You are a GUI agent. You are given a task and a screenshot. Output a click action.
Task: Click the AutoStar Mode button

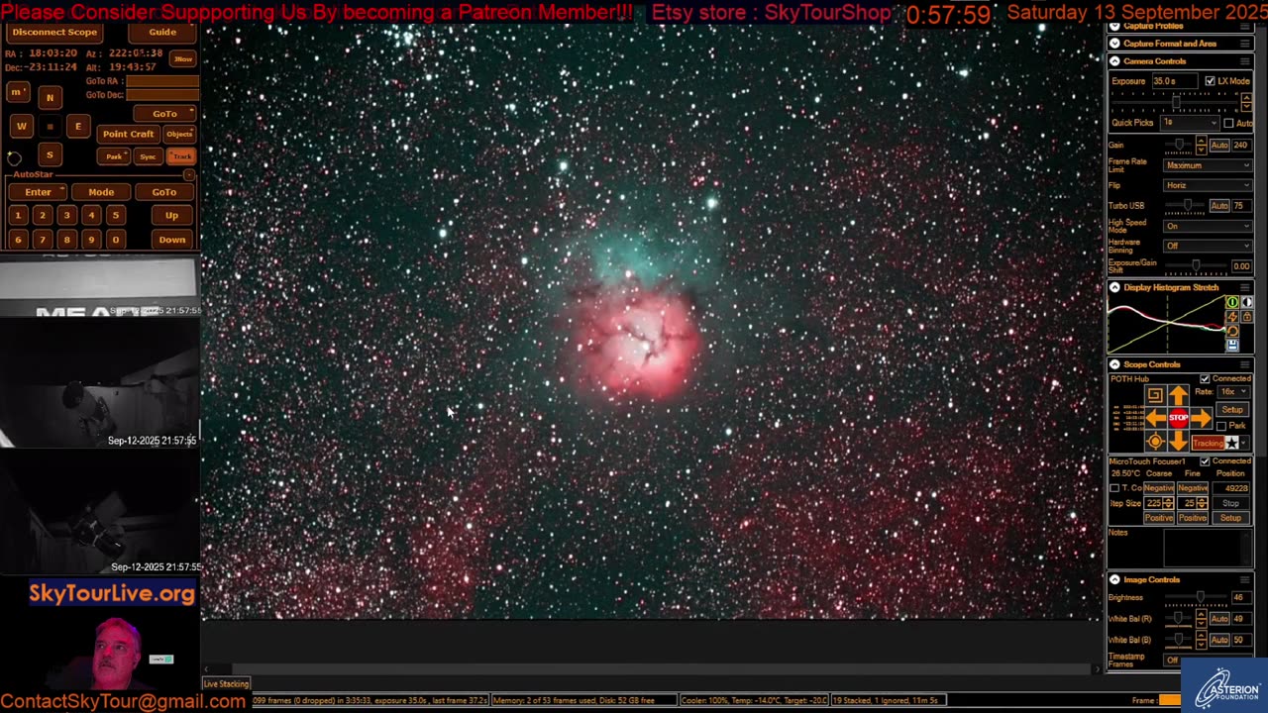tap(101, 192)
